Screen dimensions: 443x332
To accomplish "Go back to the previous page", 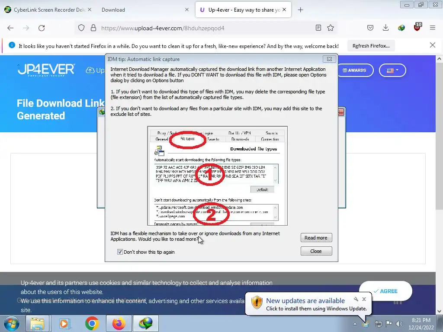I will (10, 28).
